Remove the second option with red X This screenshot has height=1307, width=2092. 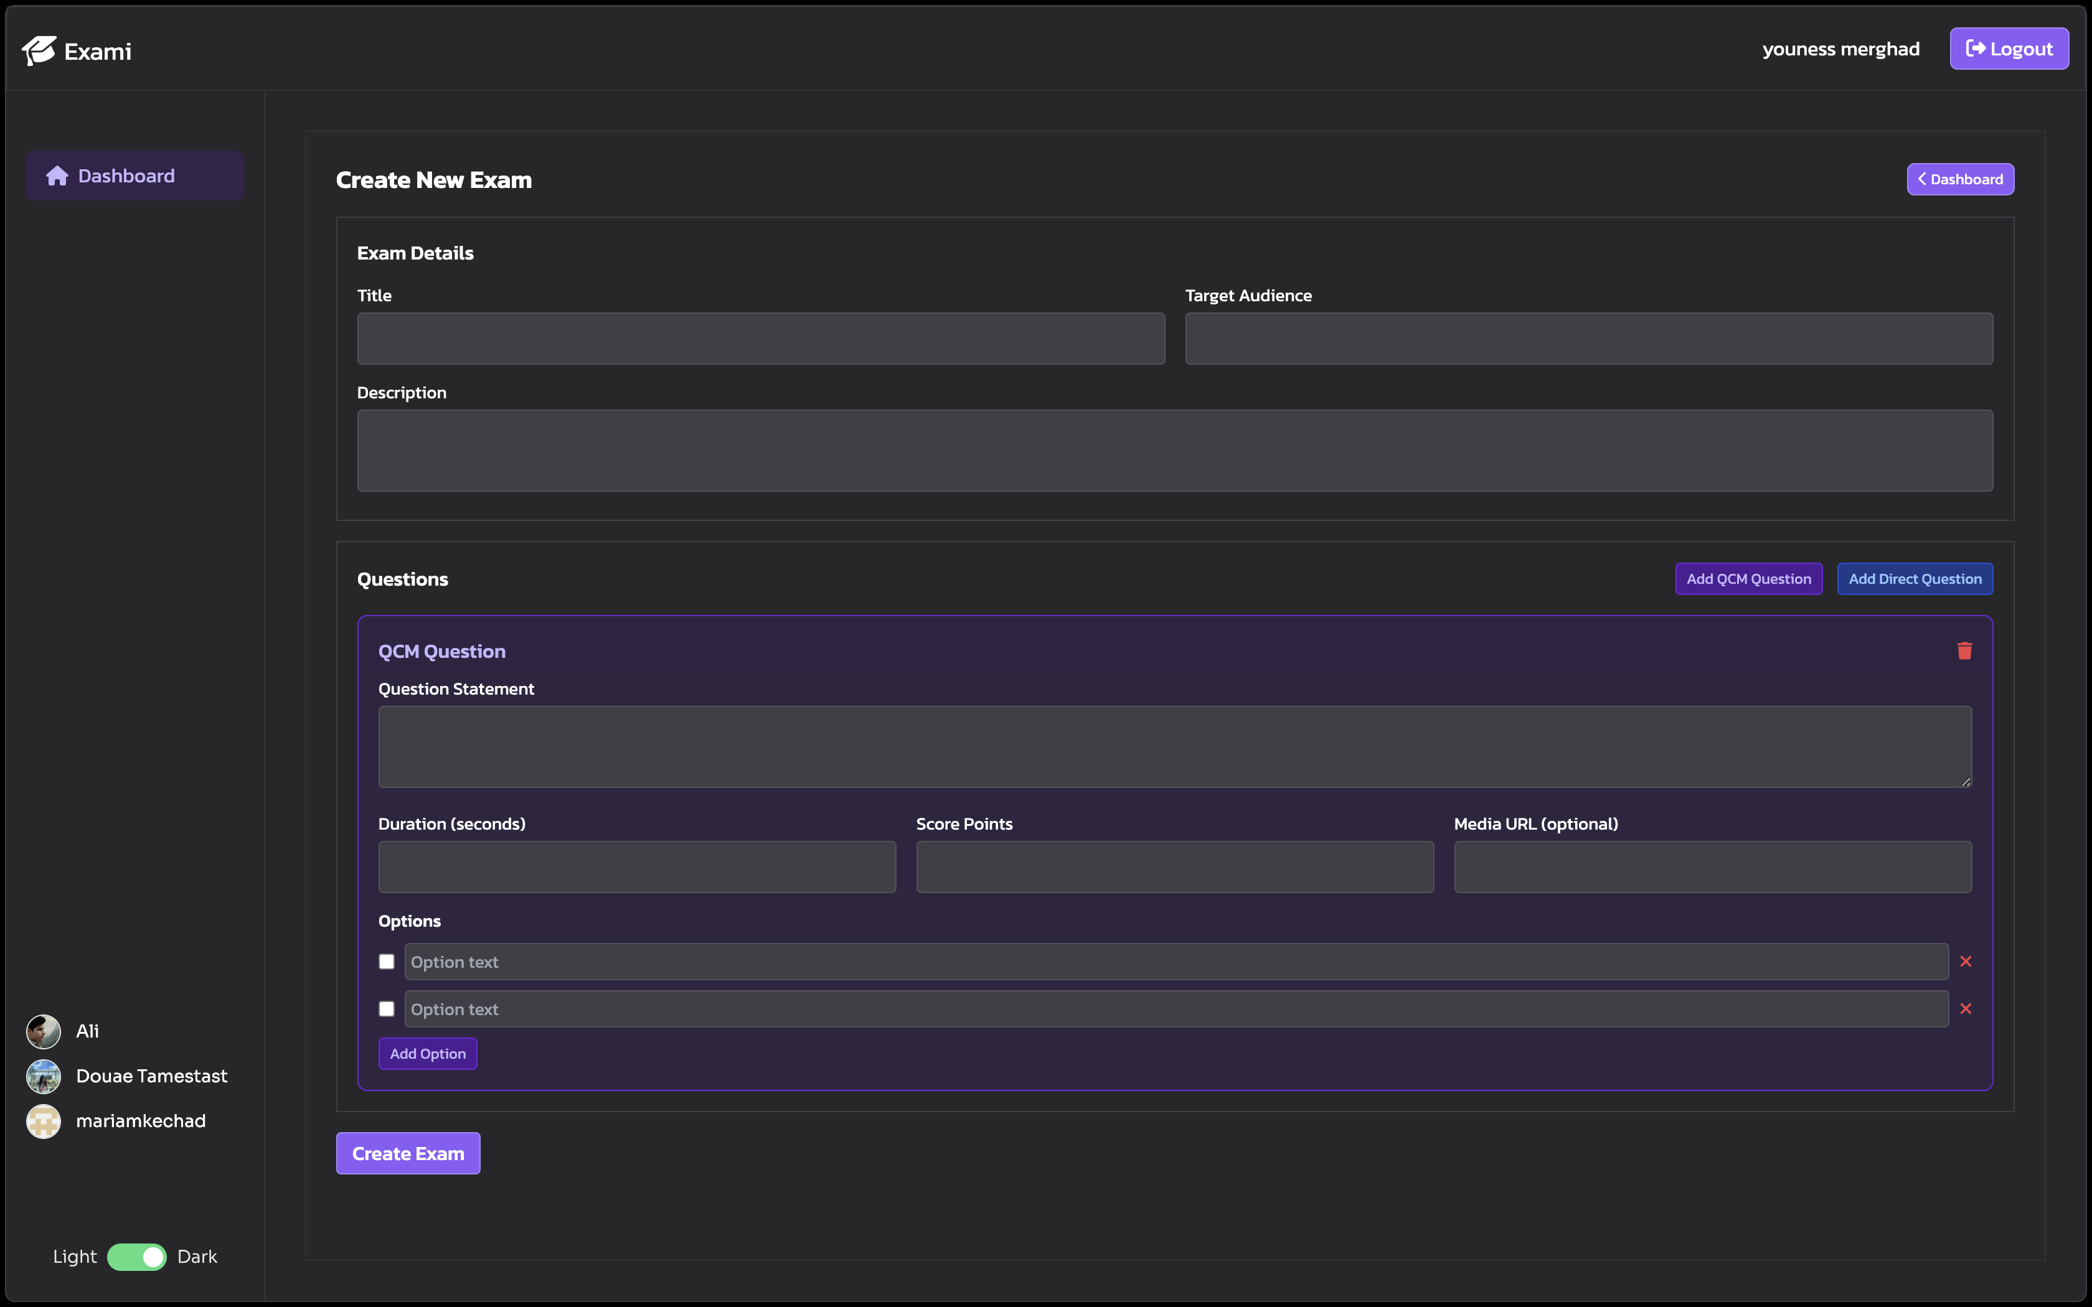[x=1965, y=1009]
